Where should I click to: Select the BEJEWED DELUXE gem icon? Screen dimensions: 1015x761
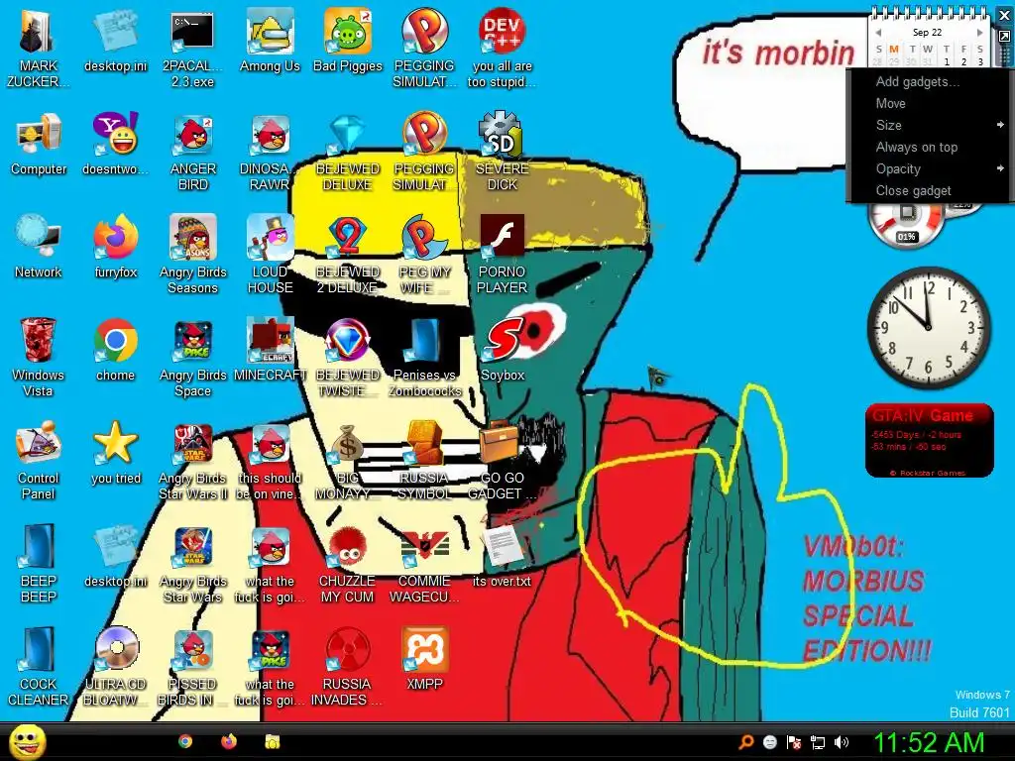[348, 152]
